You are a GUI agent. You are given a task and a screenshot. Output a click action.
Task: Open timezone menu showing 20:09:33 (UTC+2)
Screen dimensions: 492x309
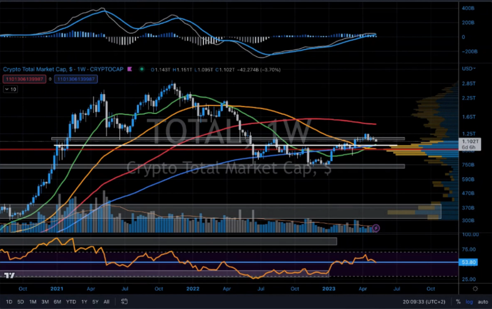(425, 302)
